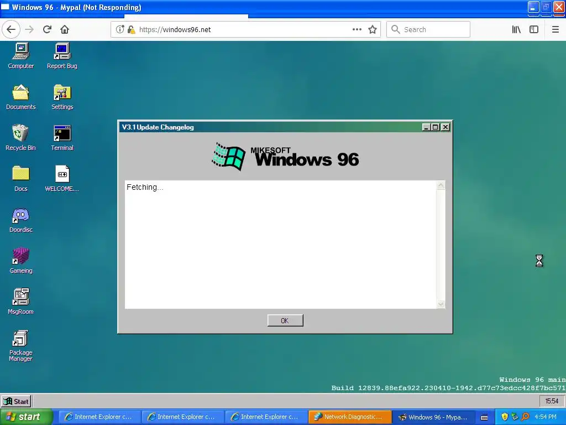Switch to first Internet Explorer taskbar item
This screenshot has width=566, height=425.
99,417
